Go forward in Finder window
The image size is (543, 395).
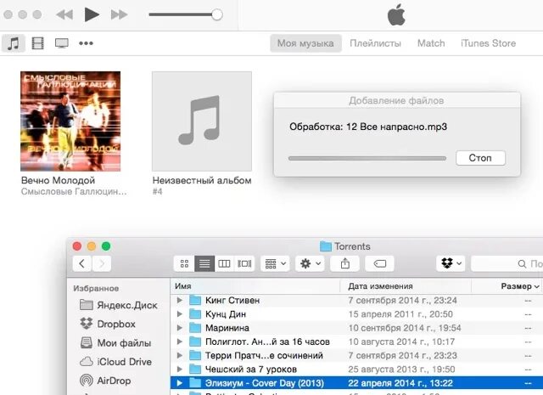102,264
